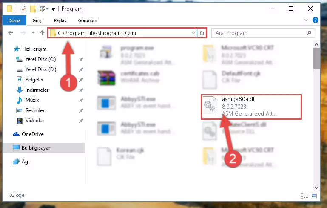Click the file list scroll up arrow

(316, 44)
